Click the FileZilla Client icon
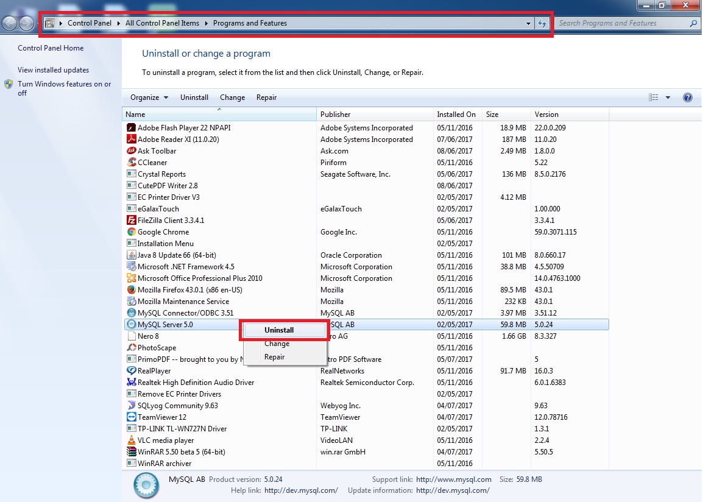 132,221
